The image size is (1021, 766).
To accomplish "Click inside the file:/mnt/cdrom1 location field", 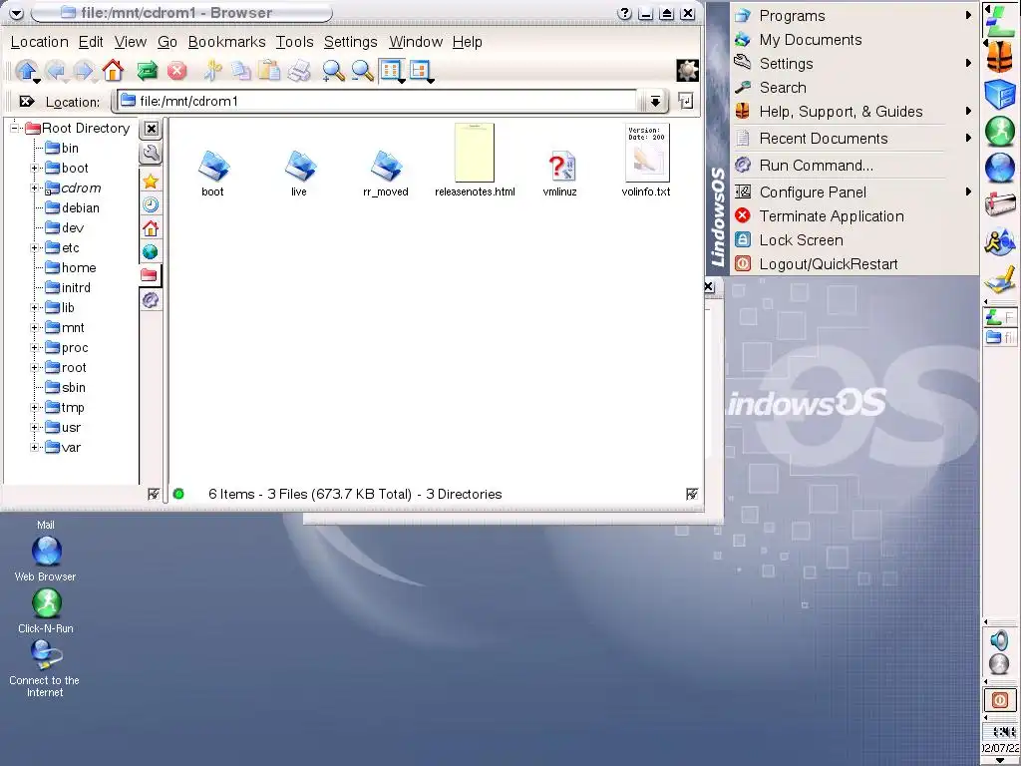I will click(378, 101).
